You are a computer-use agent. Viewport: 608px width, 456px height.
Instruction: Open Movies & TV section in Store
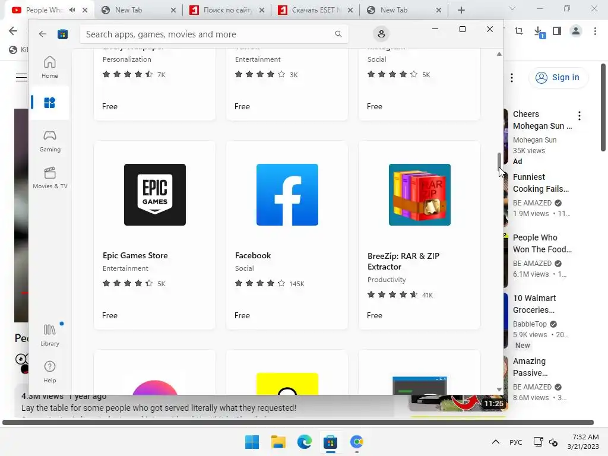click(50, 178)
